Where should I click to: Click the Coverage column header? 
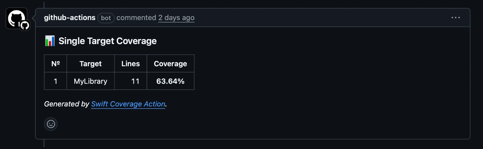pos(170,63)
